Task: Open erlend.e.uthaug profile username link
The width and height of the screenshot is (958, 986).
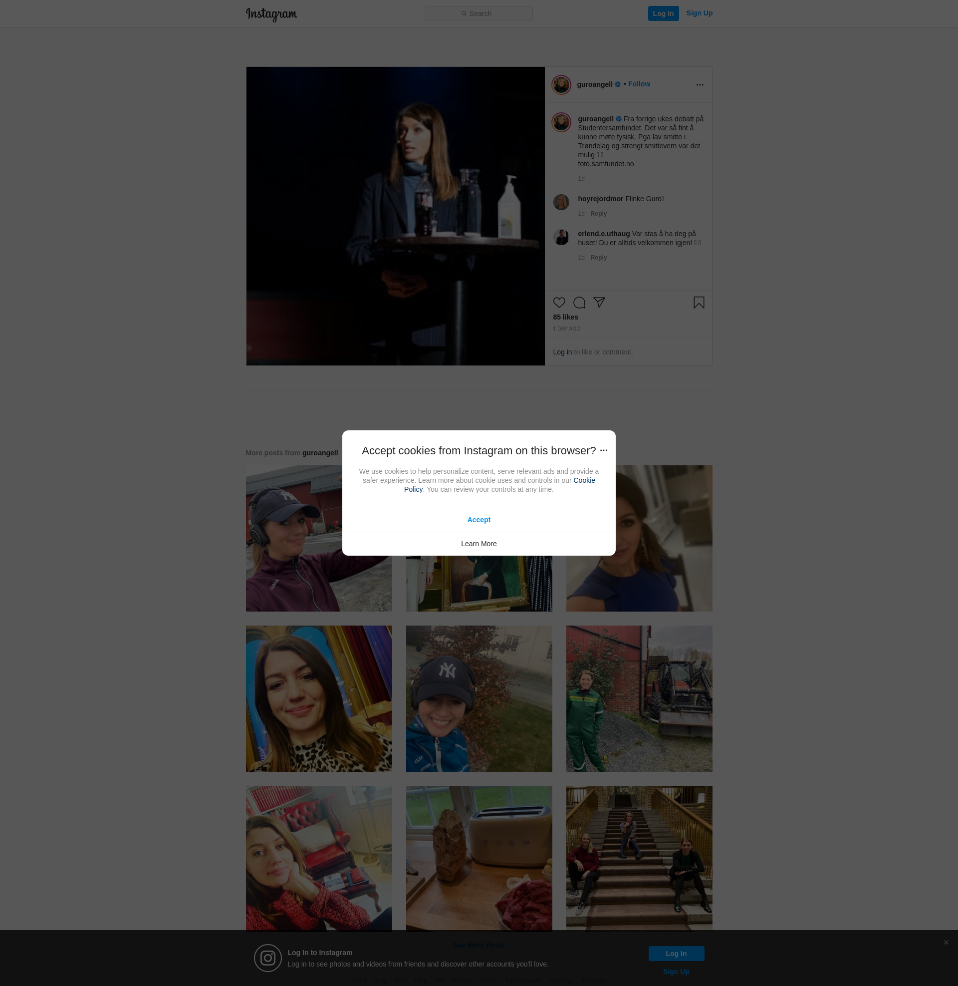Action: click(604, 234)
